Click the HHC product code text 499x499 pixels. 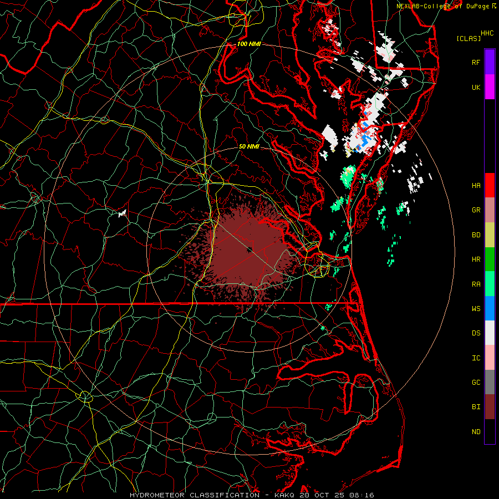pos(487,33)
